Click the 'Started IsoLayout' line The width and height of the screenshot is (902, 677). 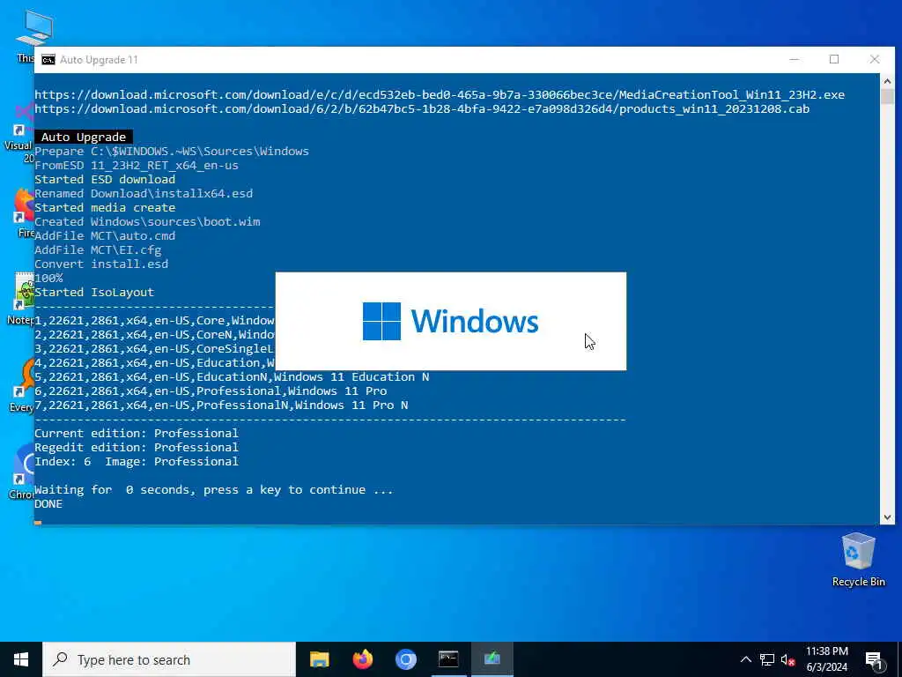(94, 292)
